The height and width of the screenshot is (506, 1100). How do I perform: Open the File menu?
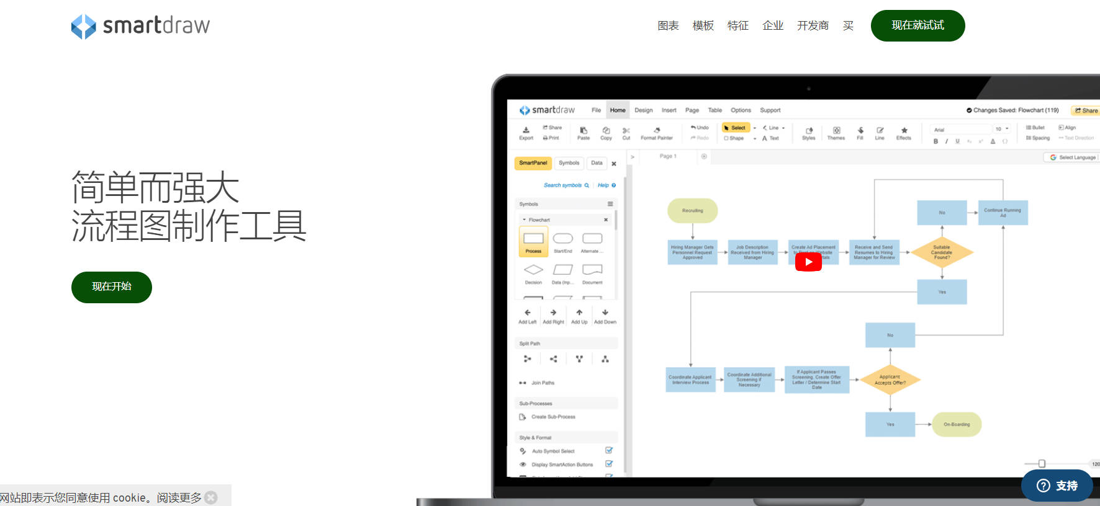596,110
